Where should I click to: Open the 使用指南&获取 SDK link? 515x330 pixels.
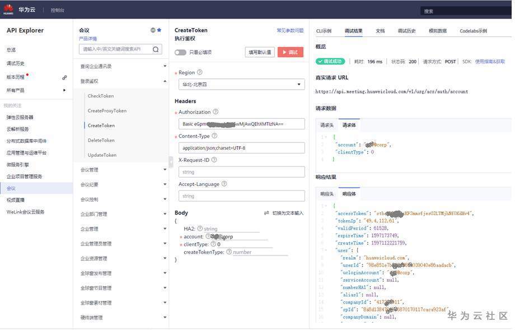[490, 62]
